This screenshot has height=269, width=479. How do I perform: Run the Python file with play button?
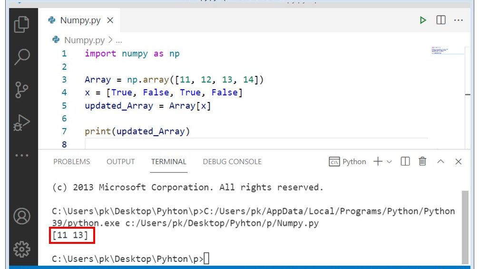pyautogui.click(x=422, y=20)
